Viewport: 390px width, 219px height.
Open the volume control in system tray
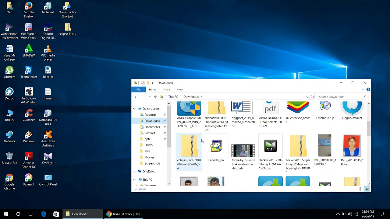(x=350, y=214)
